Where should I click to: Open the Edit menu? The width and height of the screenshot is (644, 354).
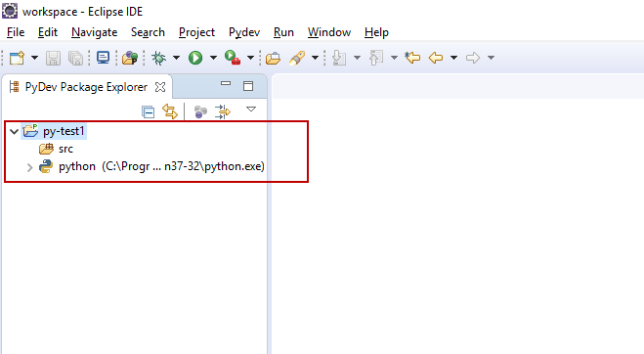click(x=48, y=32)
